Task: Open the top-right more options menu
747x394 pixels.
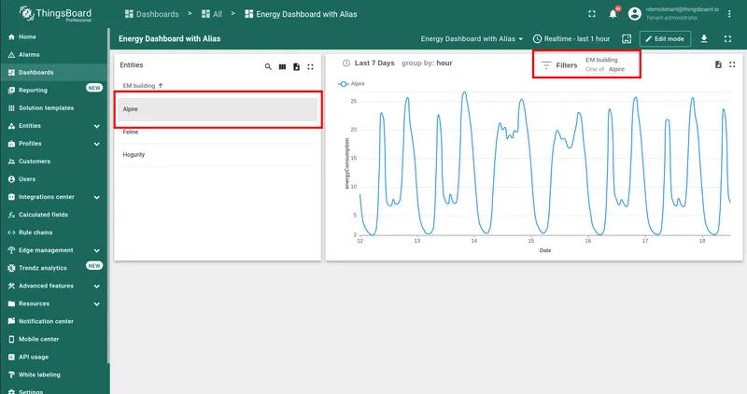Action: [x=729, y=14]
